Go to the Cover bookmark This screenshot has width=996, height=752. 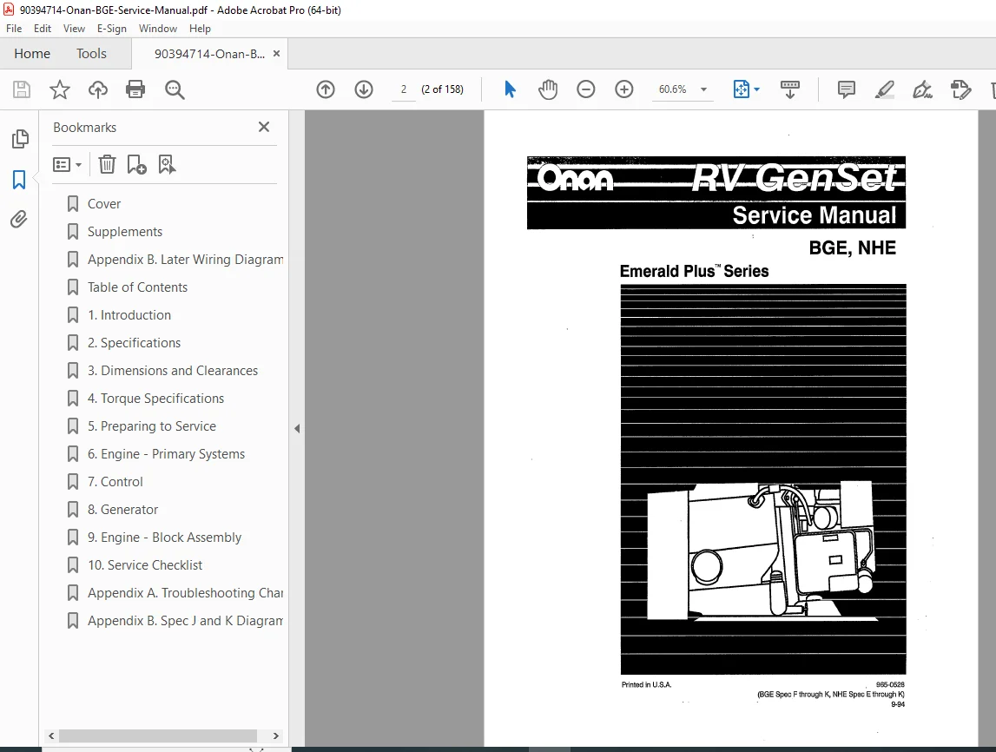(x=104, y=204)
